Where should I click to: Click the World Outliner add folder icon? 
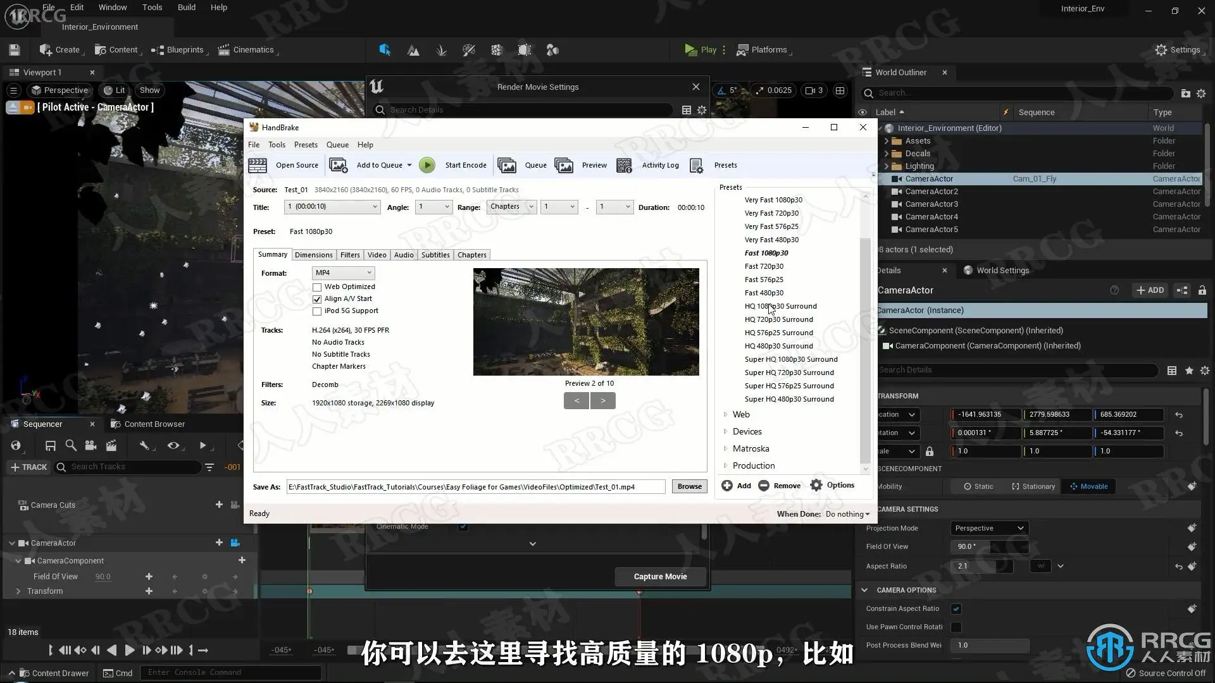[1186, 93]
